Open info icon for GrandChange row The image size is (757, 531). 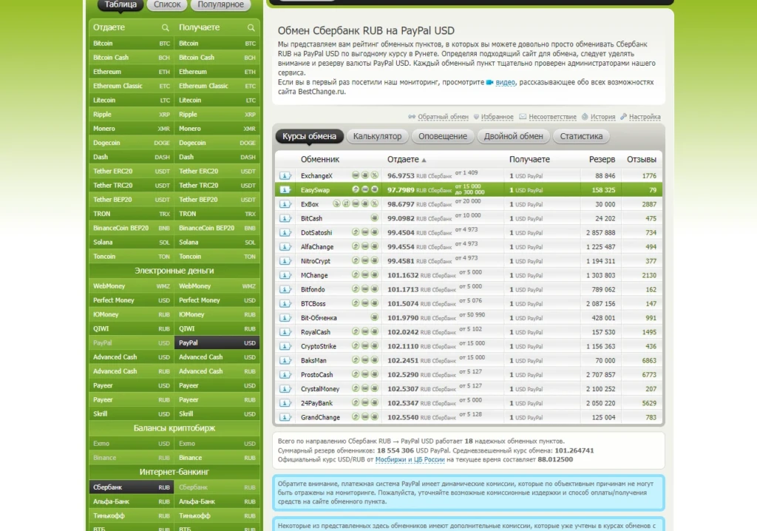[x=285, y=417]
